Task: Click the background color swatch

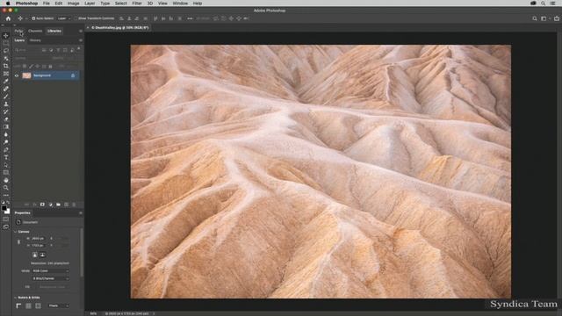Action: coord(8,212)
